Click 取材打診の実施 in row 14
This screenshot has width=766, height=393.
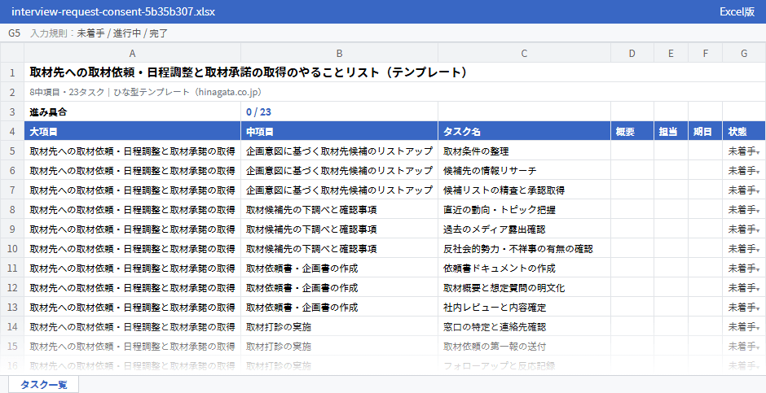(340, 326)
